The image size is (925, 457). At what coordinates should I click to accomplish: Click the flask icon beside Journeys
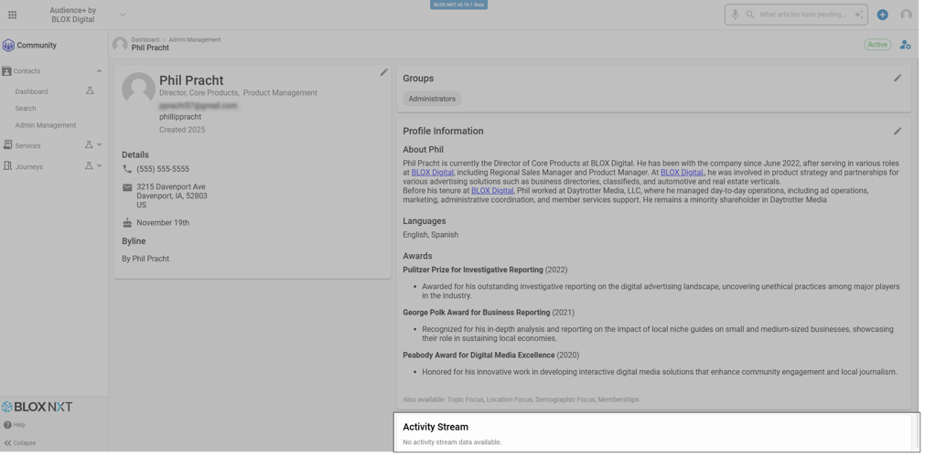89,165
